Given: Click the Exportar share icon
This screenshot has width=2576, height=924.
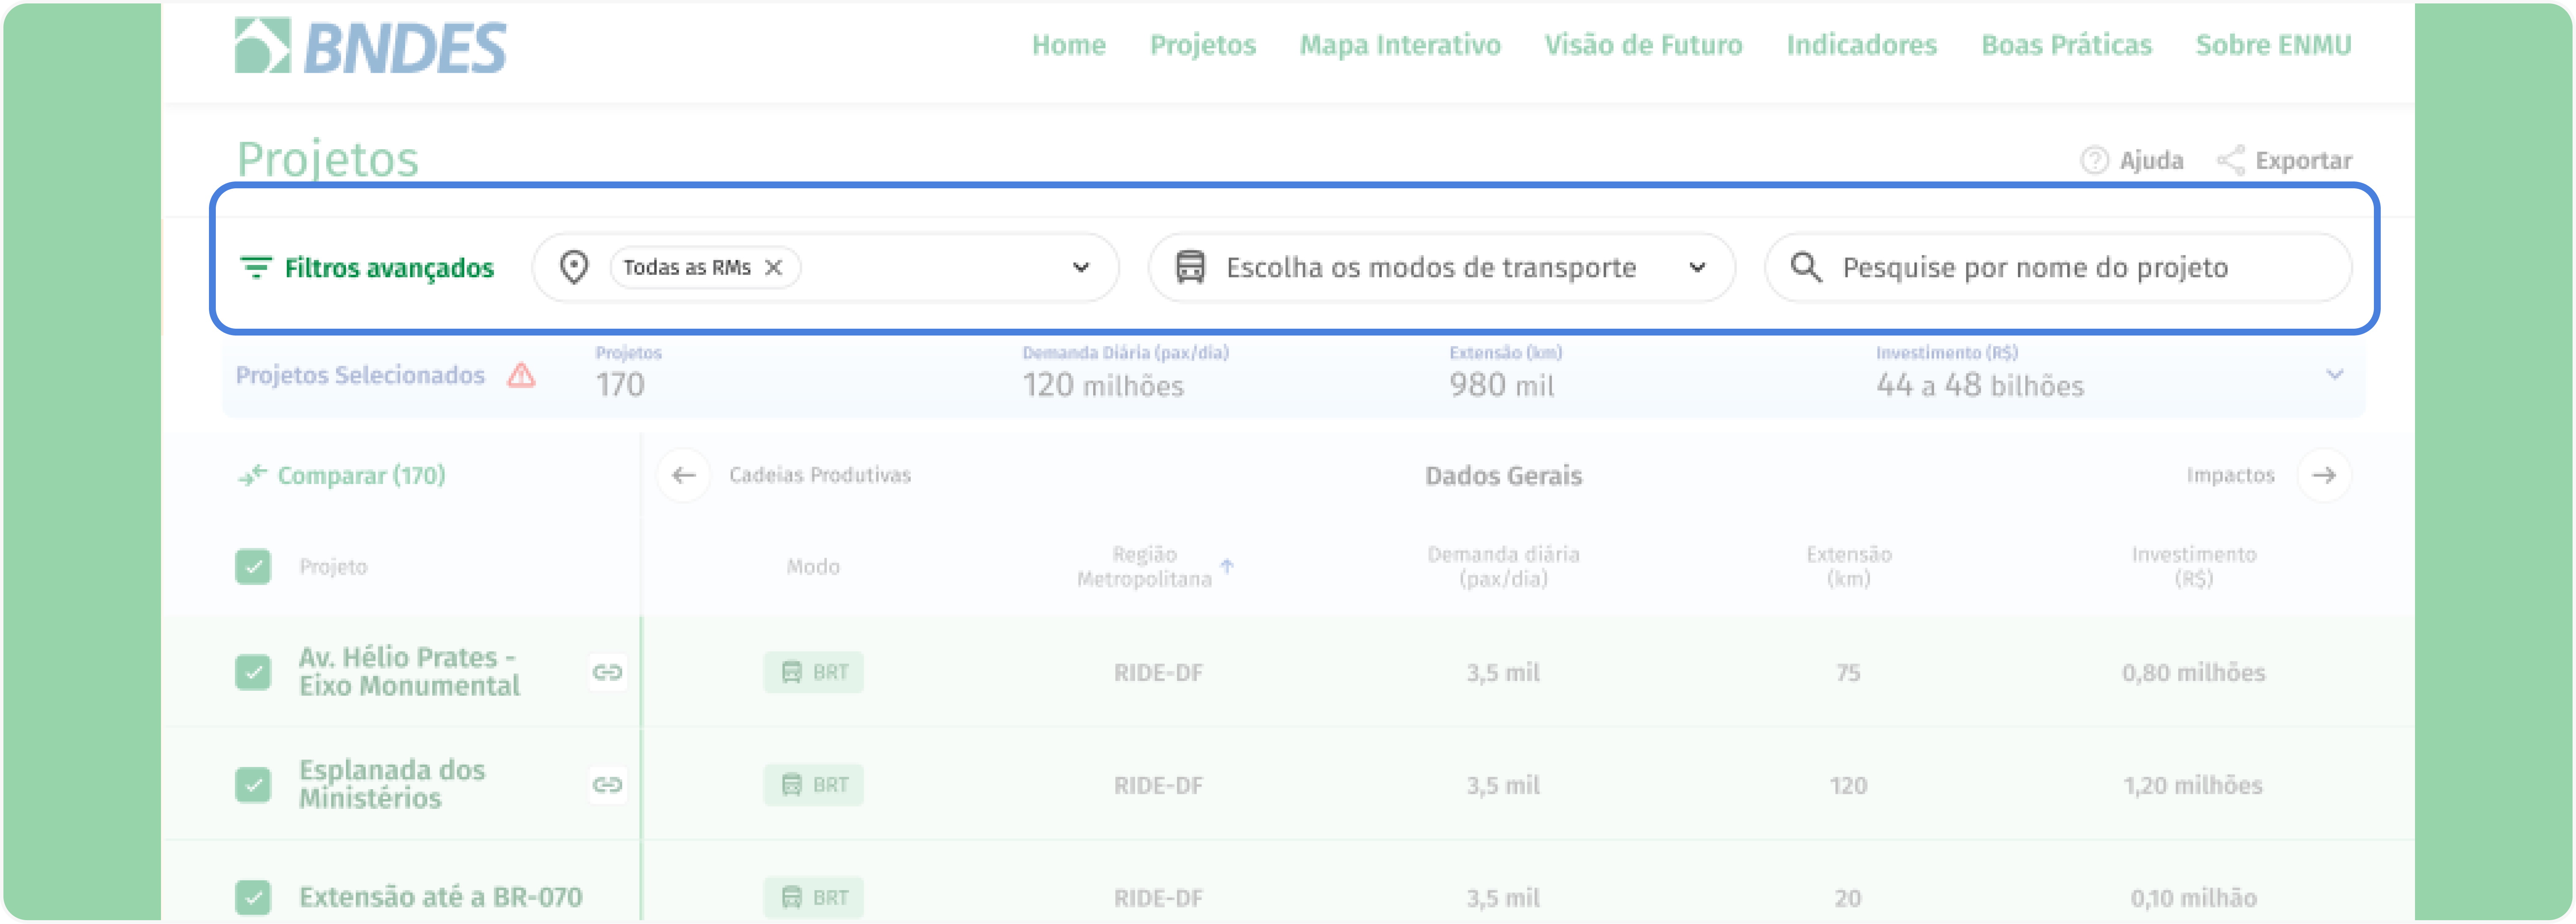Looking at the screenshot, I should [x=2230, y=160].
